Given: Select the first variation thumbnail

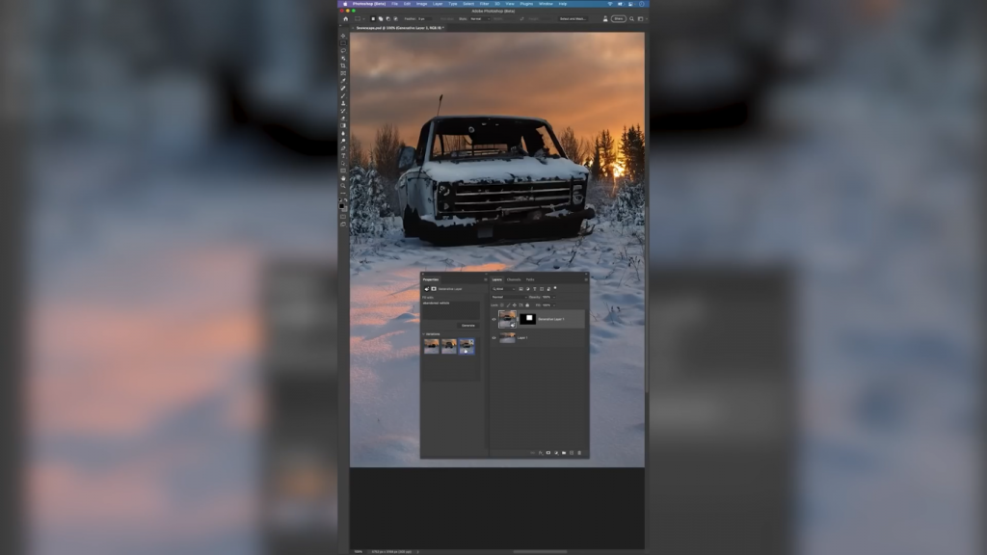Looking at the screenshot, I should (431, 346).
